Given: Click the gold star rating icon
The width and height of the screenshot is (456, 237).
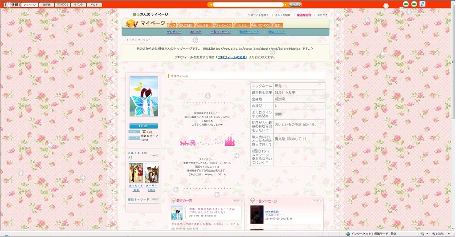Looking at the screenshot, I should (144, 132).
